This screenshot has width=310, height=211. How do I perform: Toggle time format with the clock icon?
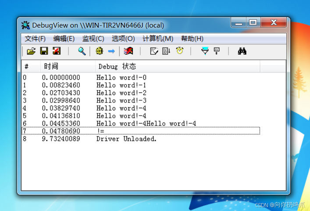coord(180,51)
